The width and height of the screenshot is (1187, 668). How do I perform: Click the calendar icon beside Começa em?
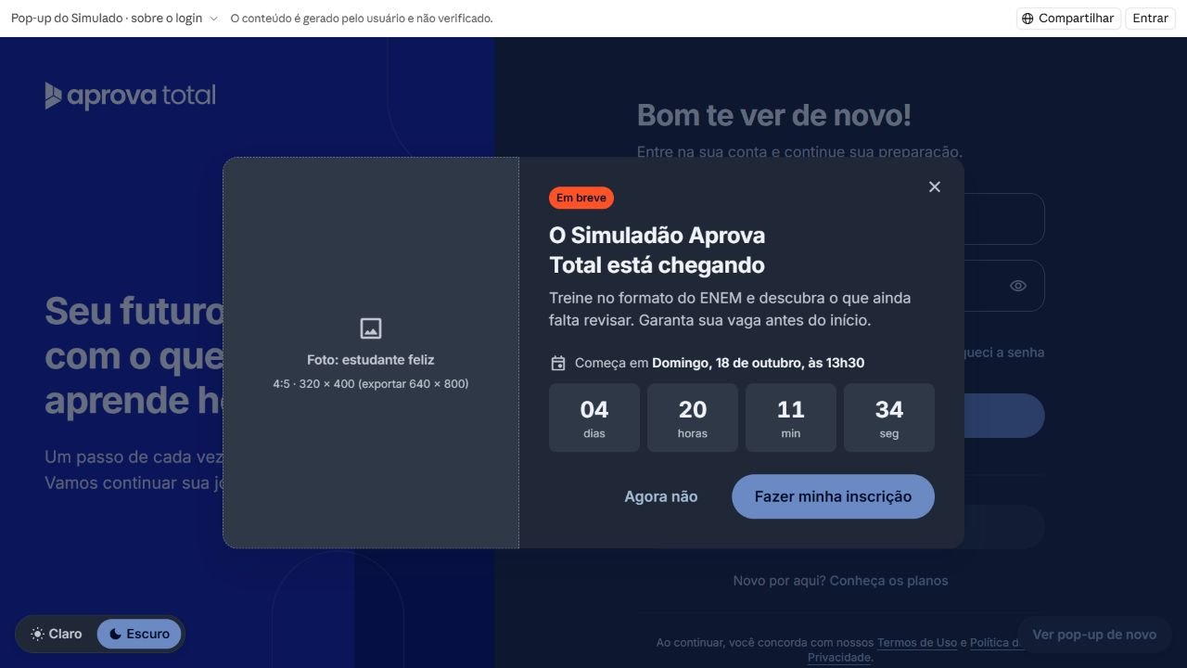pos(558,363)
